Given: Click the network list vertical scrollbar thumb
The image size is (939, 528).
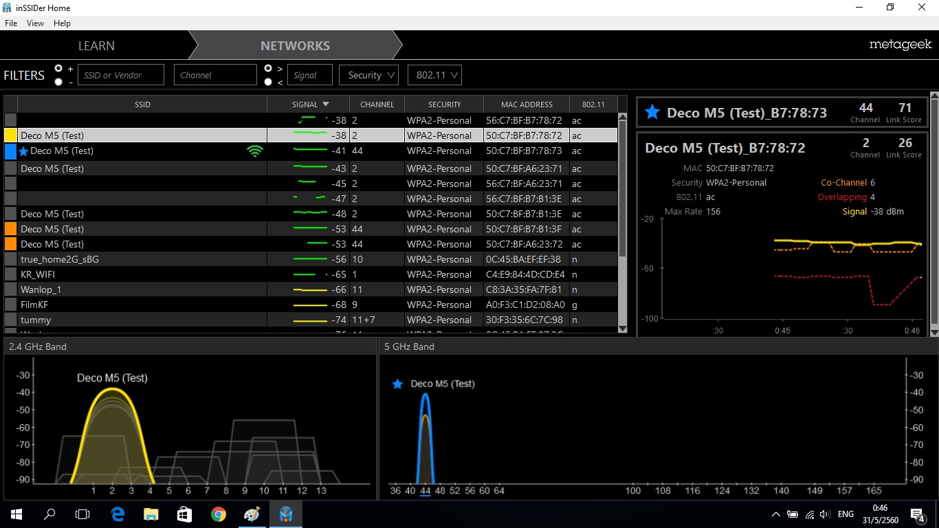Looking at the screenshot, I should tap(623, 188).
